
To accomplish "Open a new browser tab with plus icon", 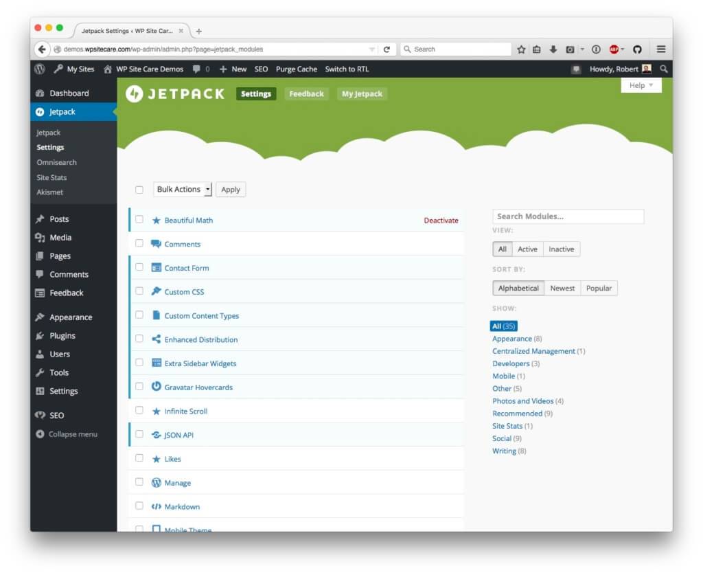I will [198, 32].
